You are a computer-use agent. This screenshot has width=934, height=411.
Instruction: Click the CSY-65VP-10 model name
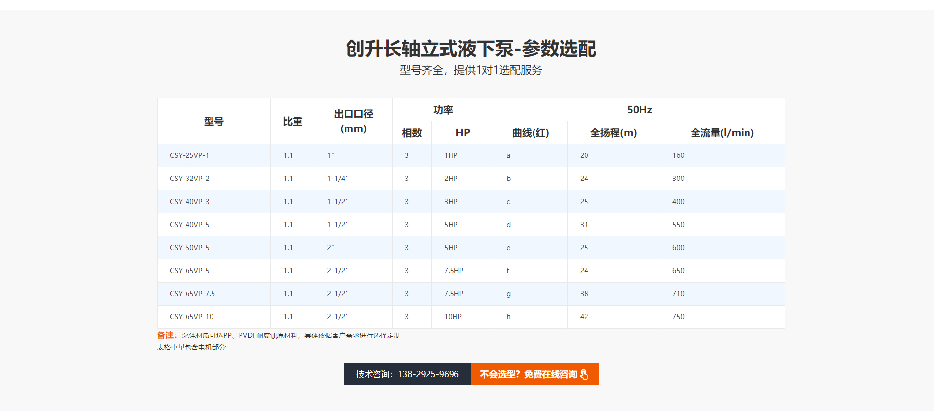tap(191, 317)
